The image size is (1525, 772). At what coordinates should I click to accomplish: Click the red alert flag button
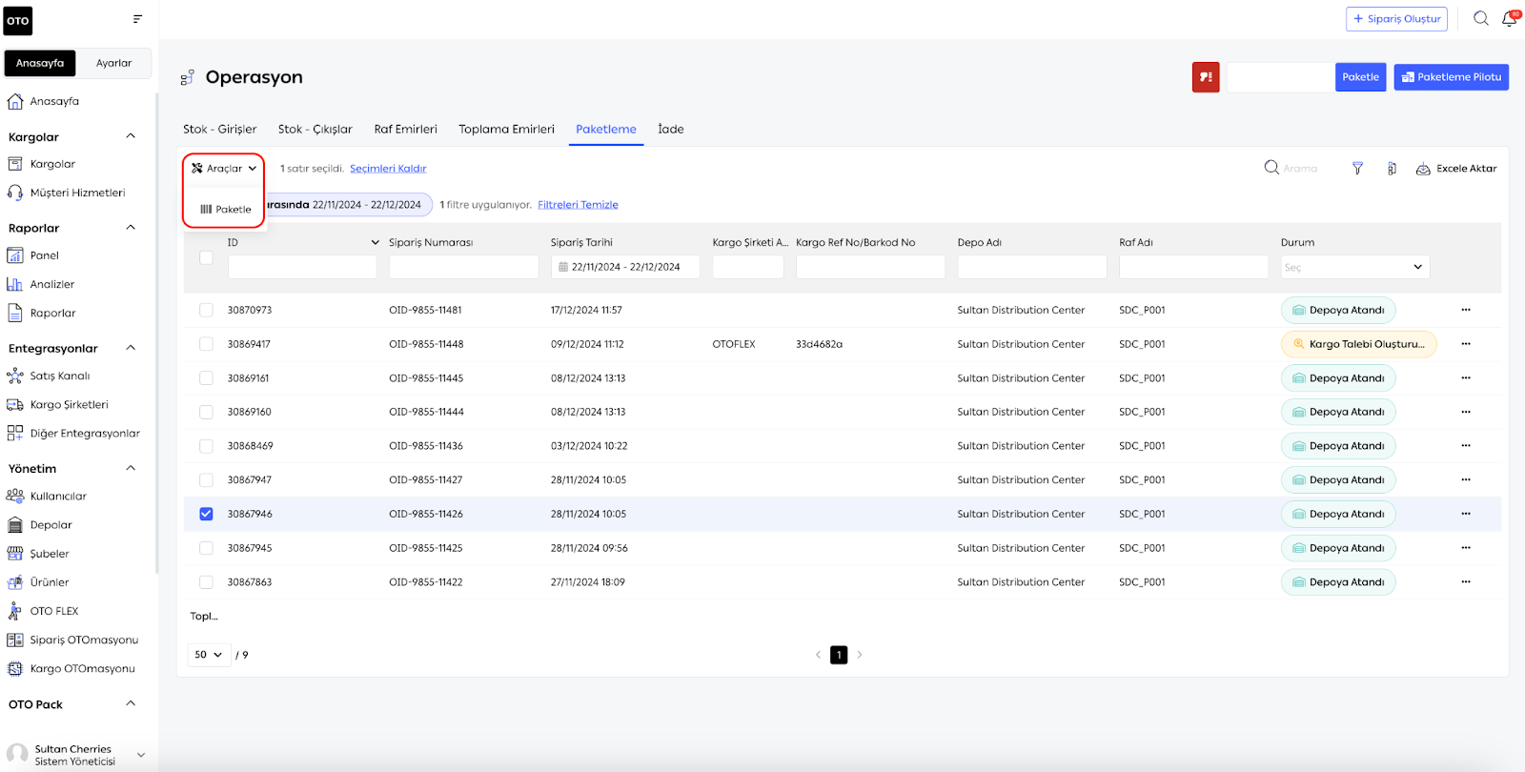click(1206, 77)
